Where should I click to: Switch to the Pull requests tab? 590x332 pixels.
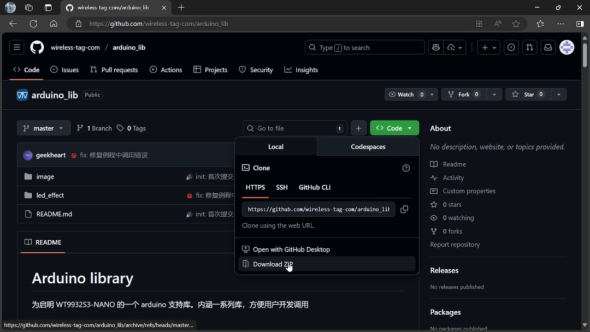[x=114, y=70]
